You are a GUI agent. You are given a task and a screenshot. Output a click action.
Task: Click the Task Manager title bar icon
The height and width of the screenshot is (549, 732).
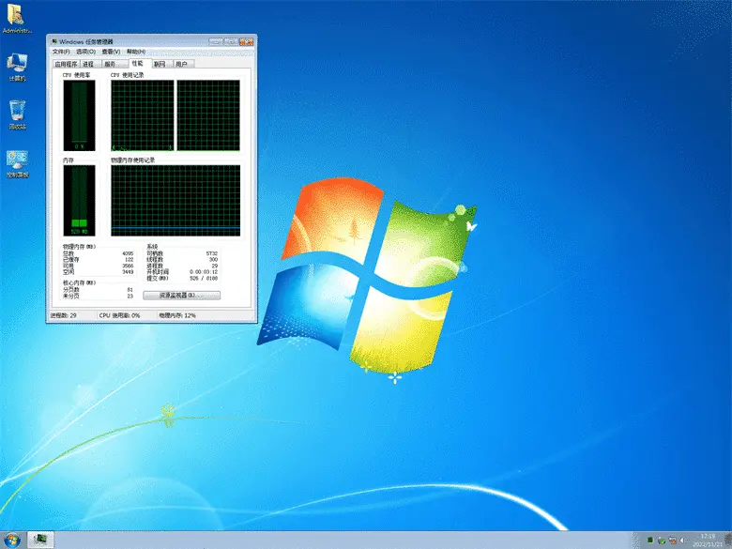[x=53, y=41]
